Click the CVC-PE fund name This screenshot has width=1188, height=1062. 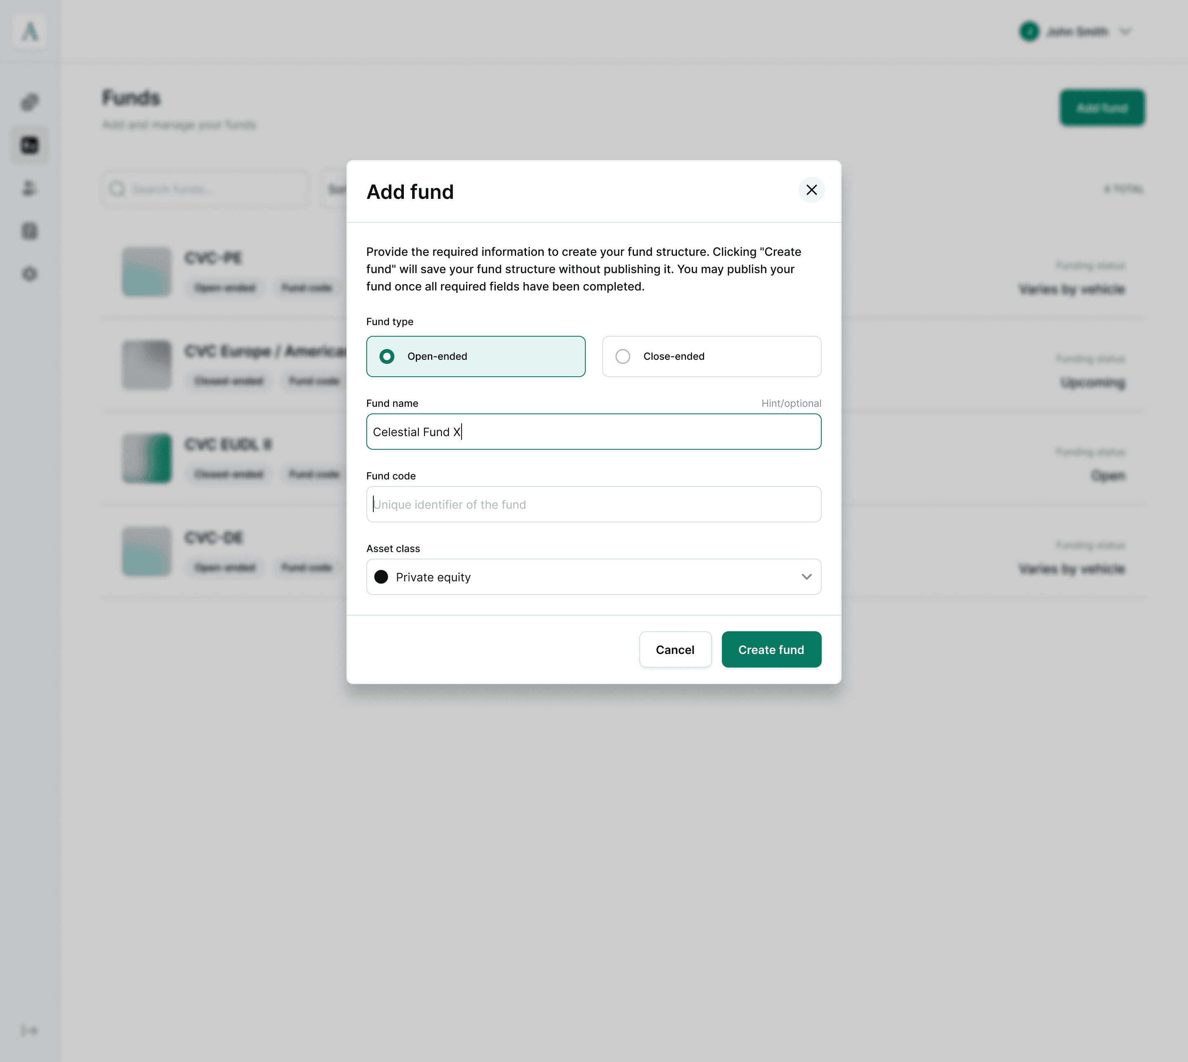pos(214,258)
